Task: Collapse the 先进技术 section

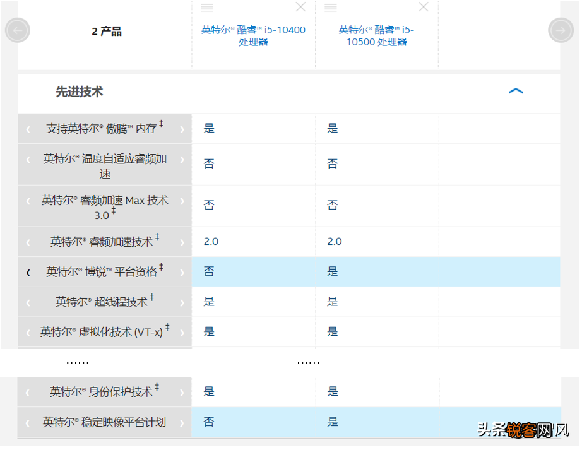Action: point(516,91)
